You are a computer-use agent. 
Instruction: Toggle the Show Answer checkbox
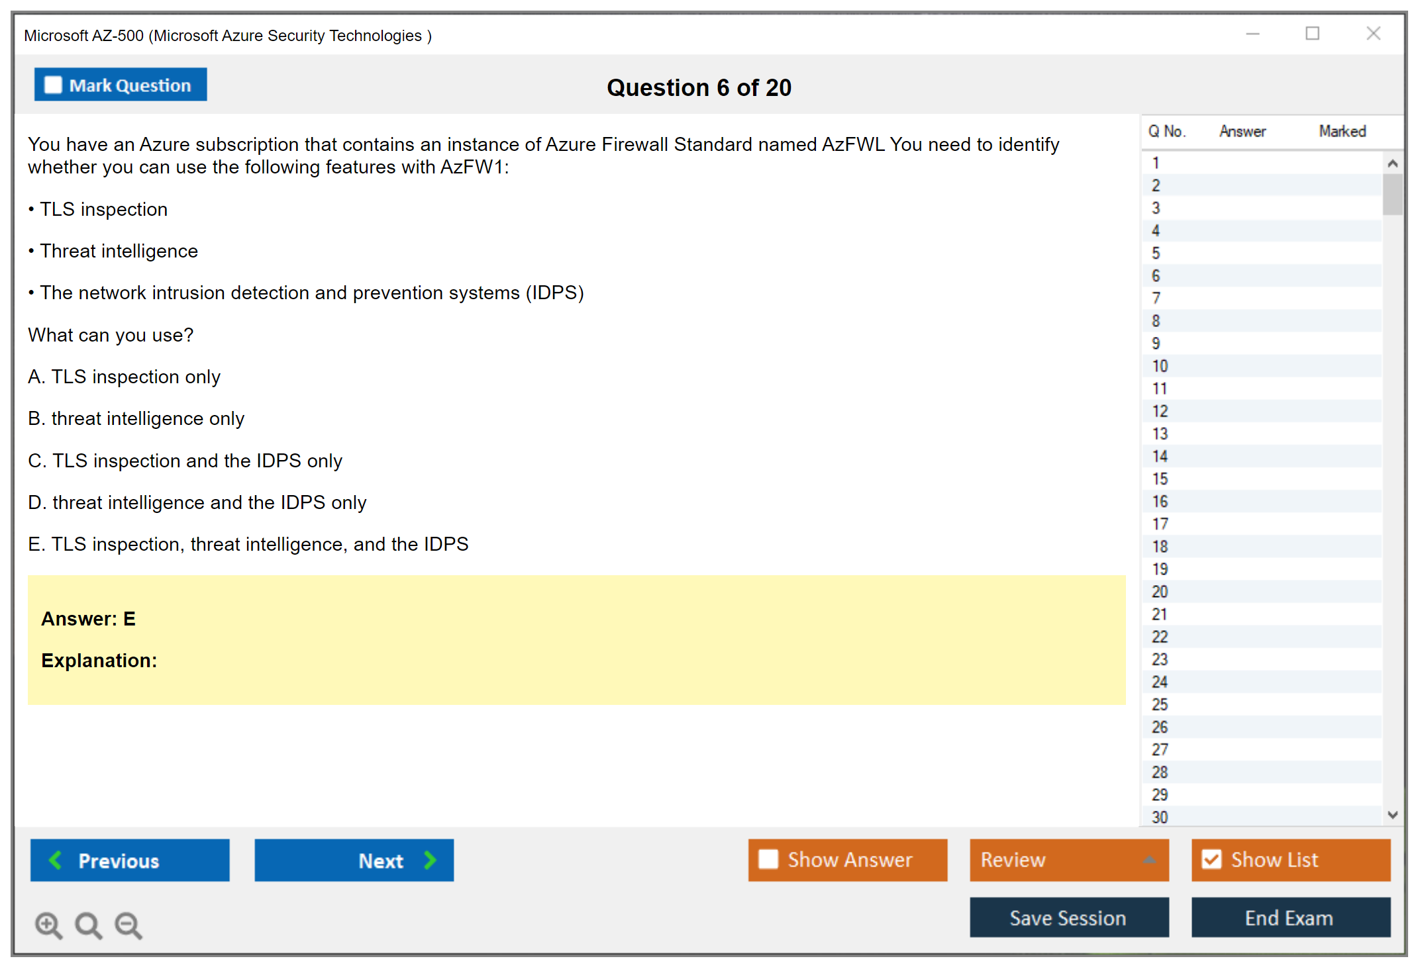tap(768, 859)
